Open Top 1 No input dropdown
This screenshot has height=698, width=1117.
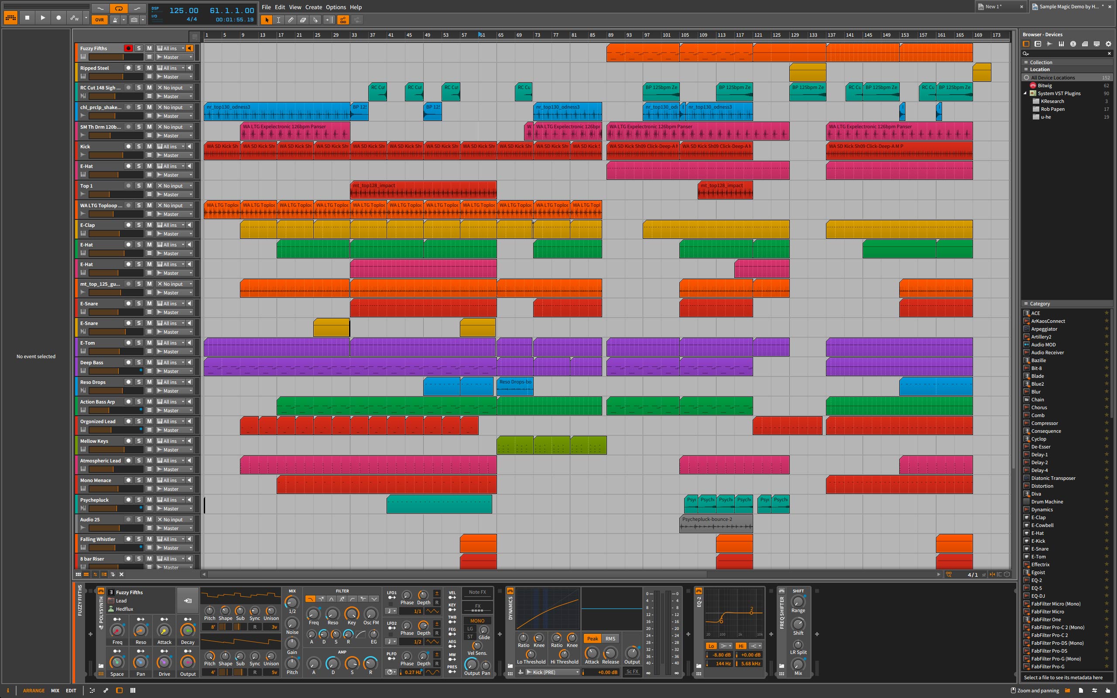pos(175,185)
